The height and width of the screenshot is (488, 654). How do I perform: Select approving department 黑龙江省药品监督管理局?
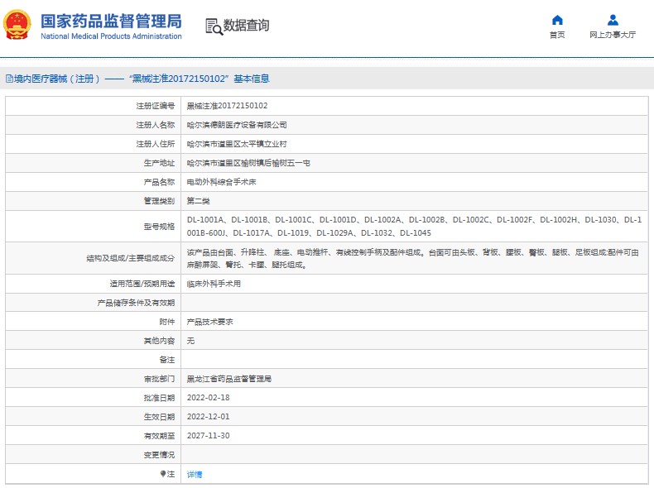pos(229,379)
